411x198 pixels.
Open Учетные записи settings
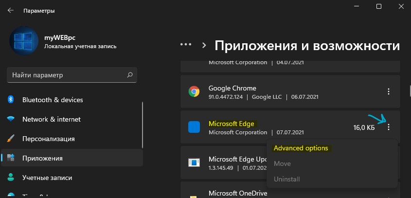coord(47,178)
